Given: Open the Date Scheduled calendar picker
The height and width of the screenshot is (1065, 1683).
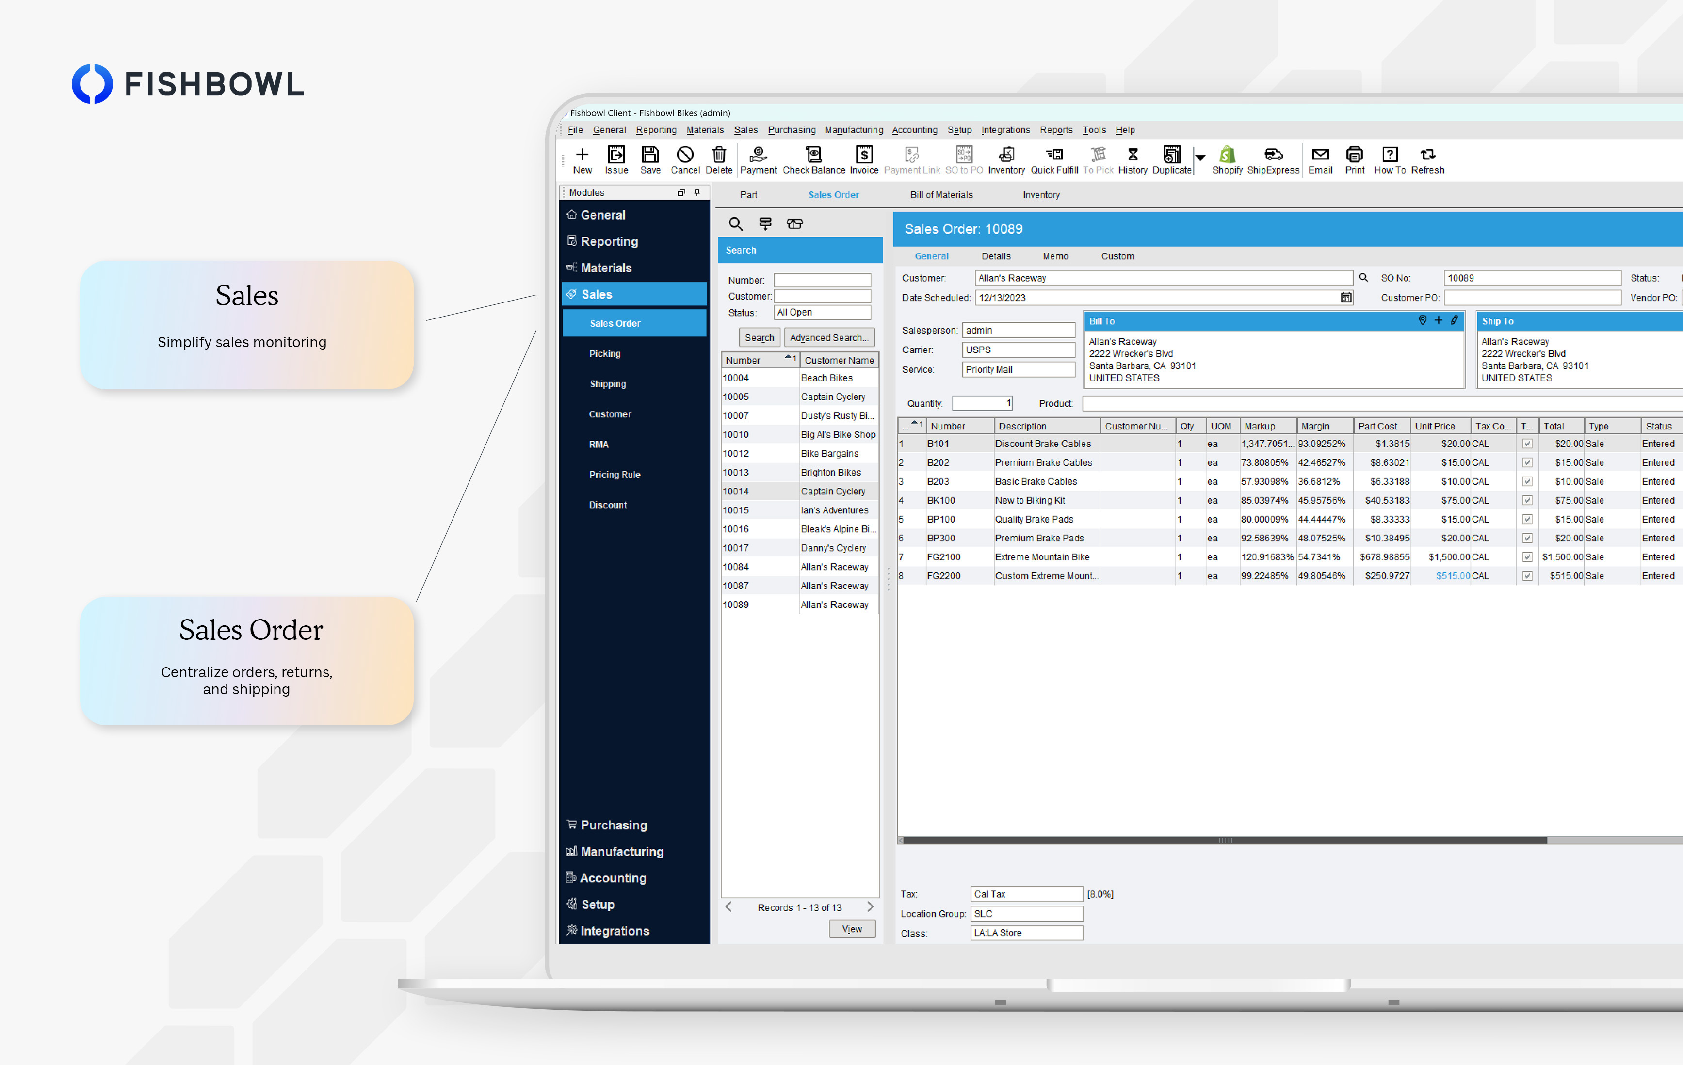Looking at the screenshot, I should pos(1346,298).
